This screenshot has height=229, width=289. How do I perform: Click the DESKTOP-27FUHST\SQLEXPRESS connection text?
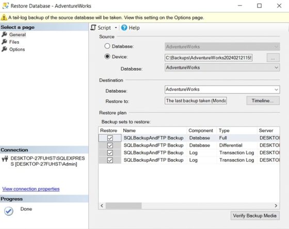coord(47,161)
